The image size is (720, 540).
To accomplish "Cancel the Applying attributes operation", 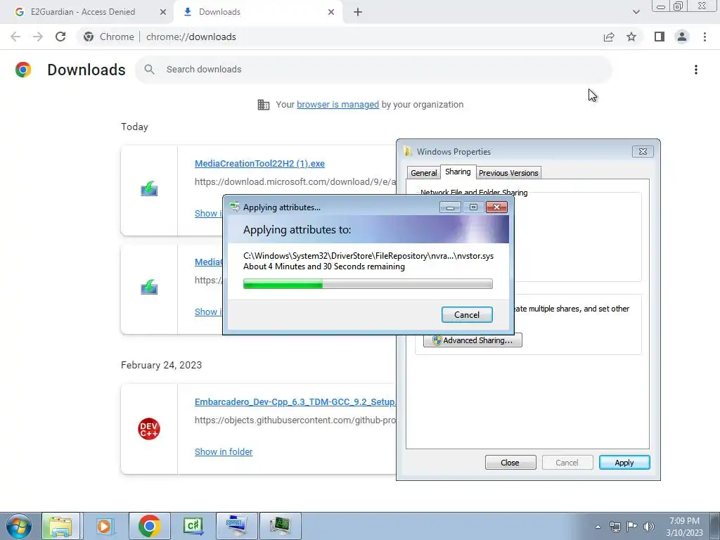I will click(x=467, y=315).
